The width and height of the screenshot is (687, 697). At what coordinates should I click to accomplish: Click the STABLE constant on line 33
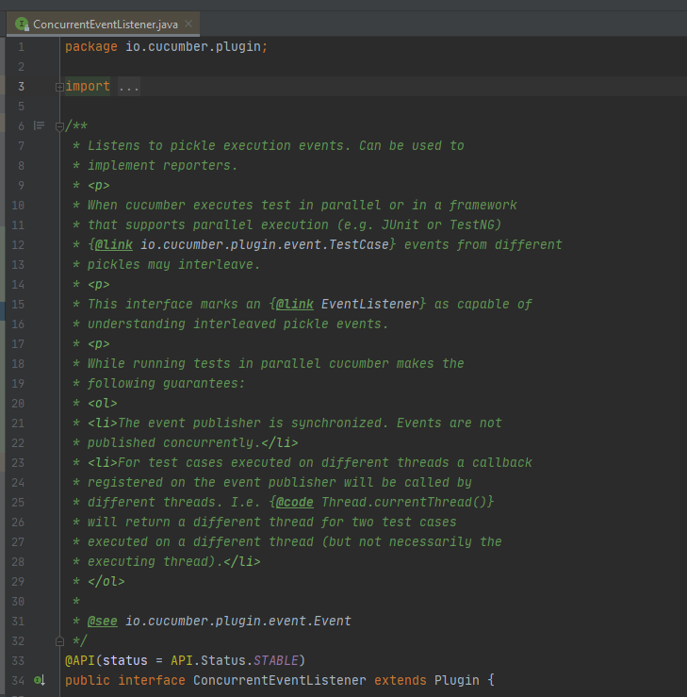pyautogui.click(x=276, y=660)
